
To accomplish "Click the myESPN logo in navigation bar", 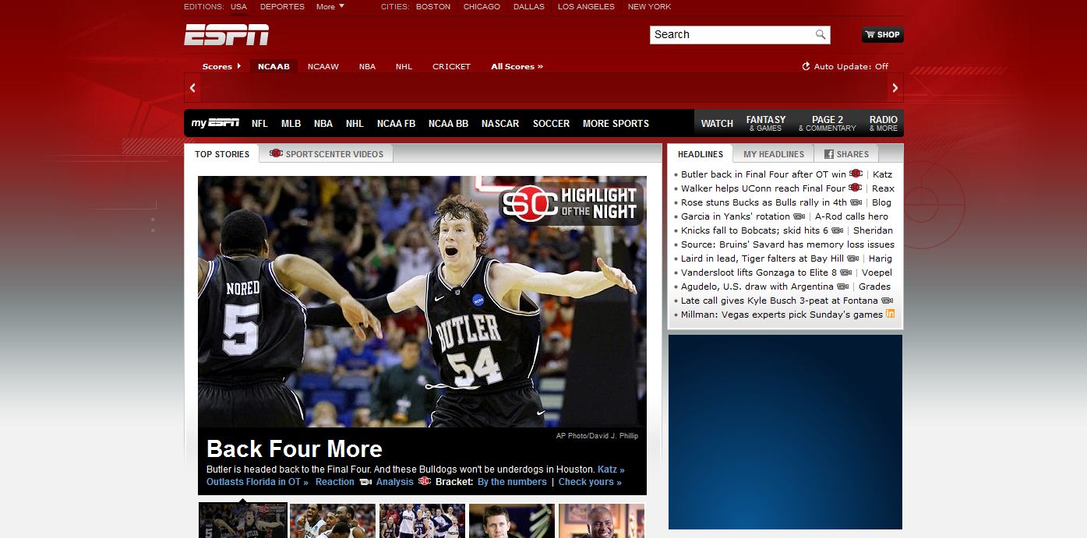I will (215, 123).
